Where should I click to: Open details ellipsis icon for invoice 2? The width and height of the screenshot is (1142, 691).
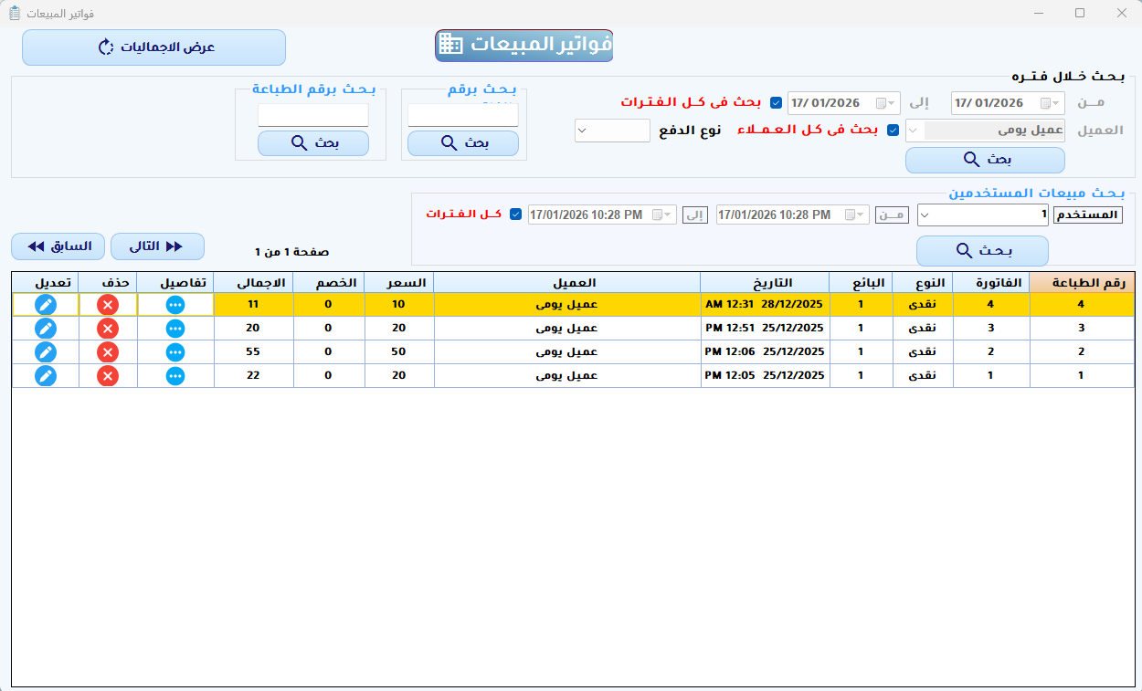pos(174,351)
